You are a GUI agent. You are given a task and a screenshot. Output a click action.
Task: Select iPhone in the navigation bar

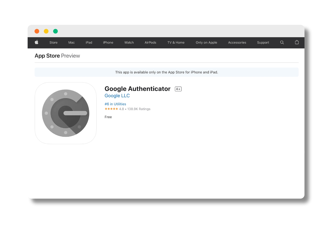coord(108,42)
